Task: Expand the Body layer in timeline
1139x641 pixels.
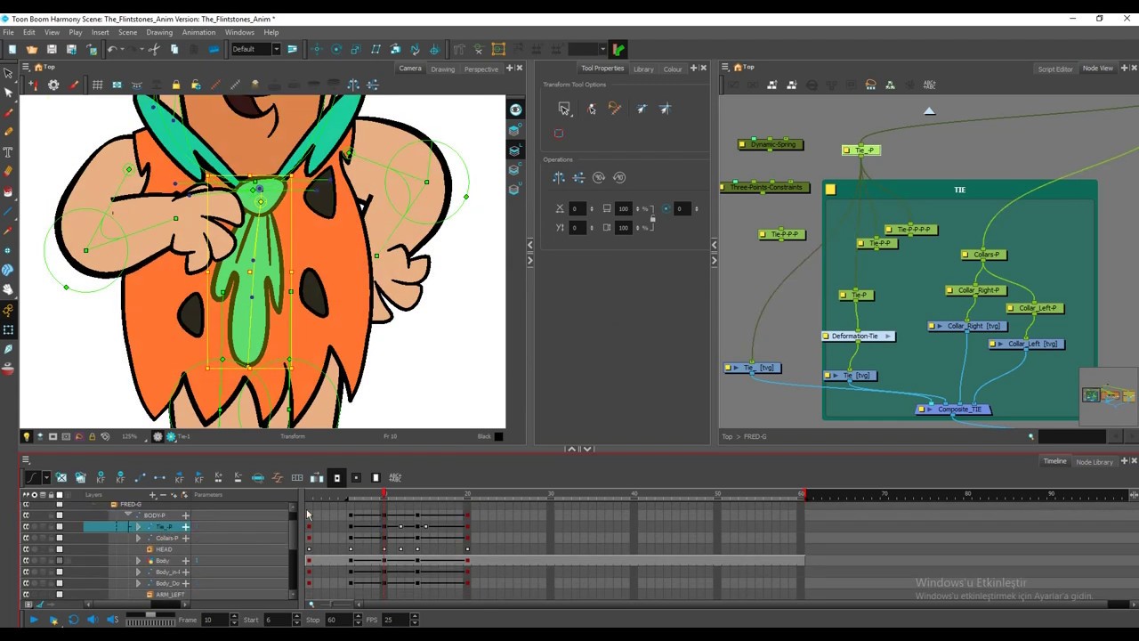Action: (138, 561)
